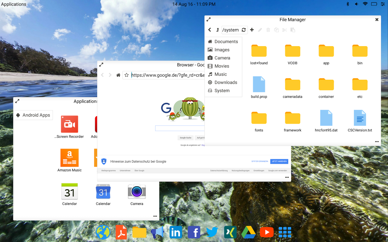
Task: Click the browser URL address field
Action: pyautogui.click(x=168, y=75)
